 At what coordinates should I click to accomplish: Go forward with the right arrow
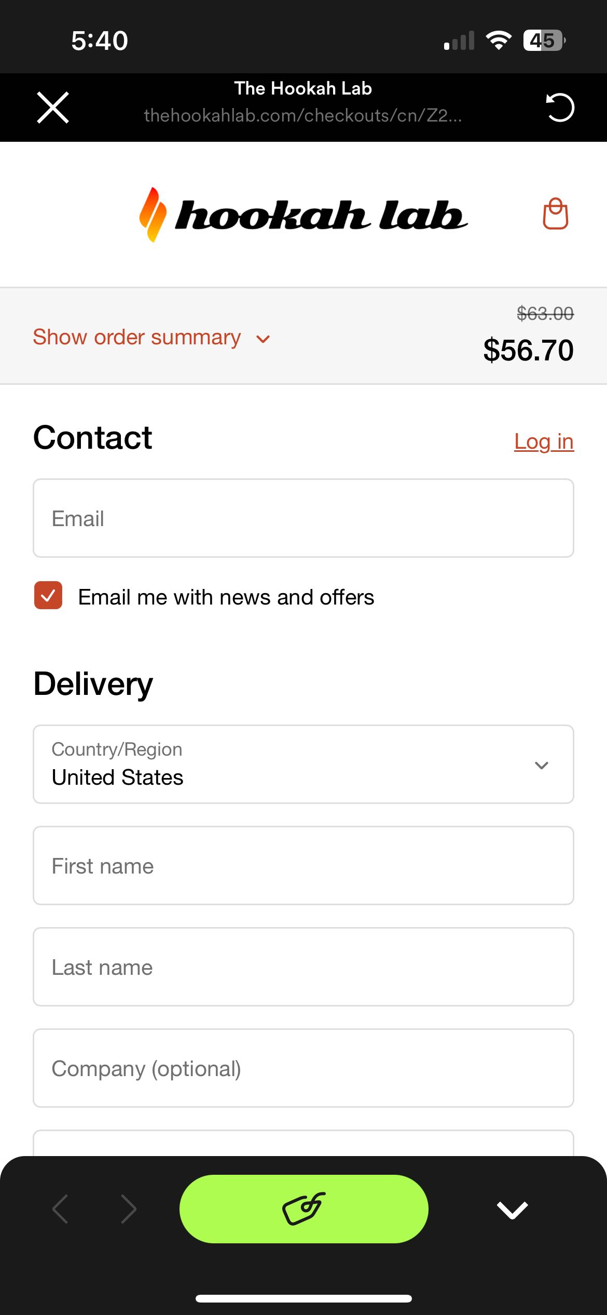pyautogui.click(x=128, y=1209)
